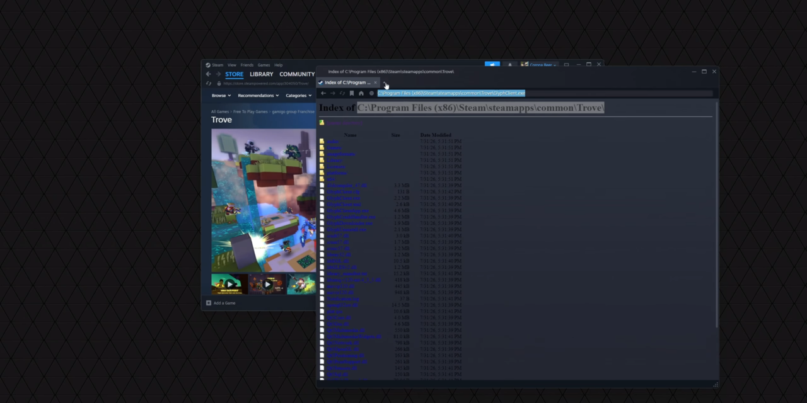The image size is (807, 403).
Task: Click the Size column header
Action: pyautogui.click(x=396, y=135)
